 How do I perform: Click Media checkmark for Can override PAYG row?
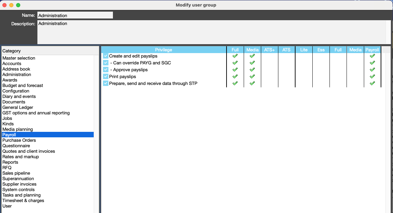tap(252, 63)
